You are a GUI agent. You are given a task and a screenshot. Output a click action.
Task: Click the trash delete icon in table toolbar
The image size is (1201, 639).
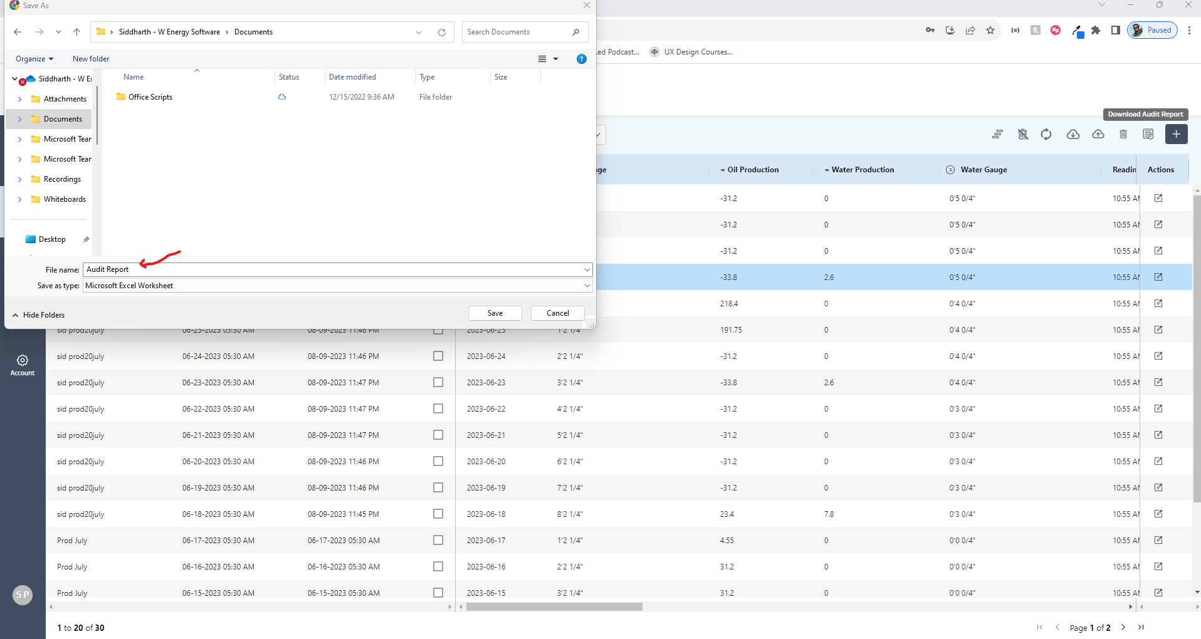1123,135
